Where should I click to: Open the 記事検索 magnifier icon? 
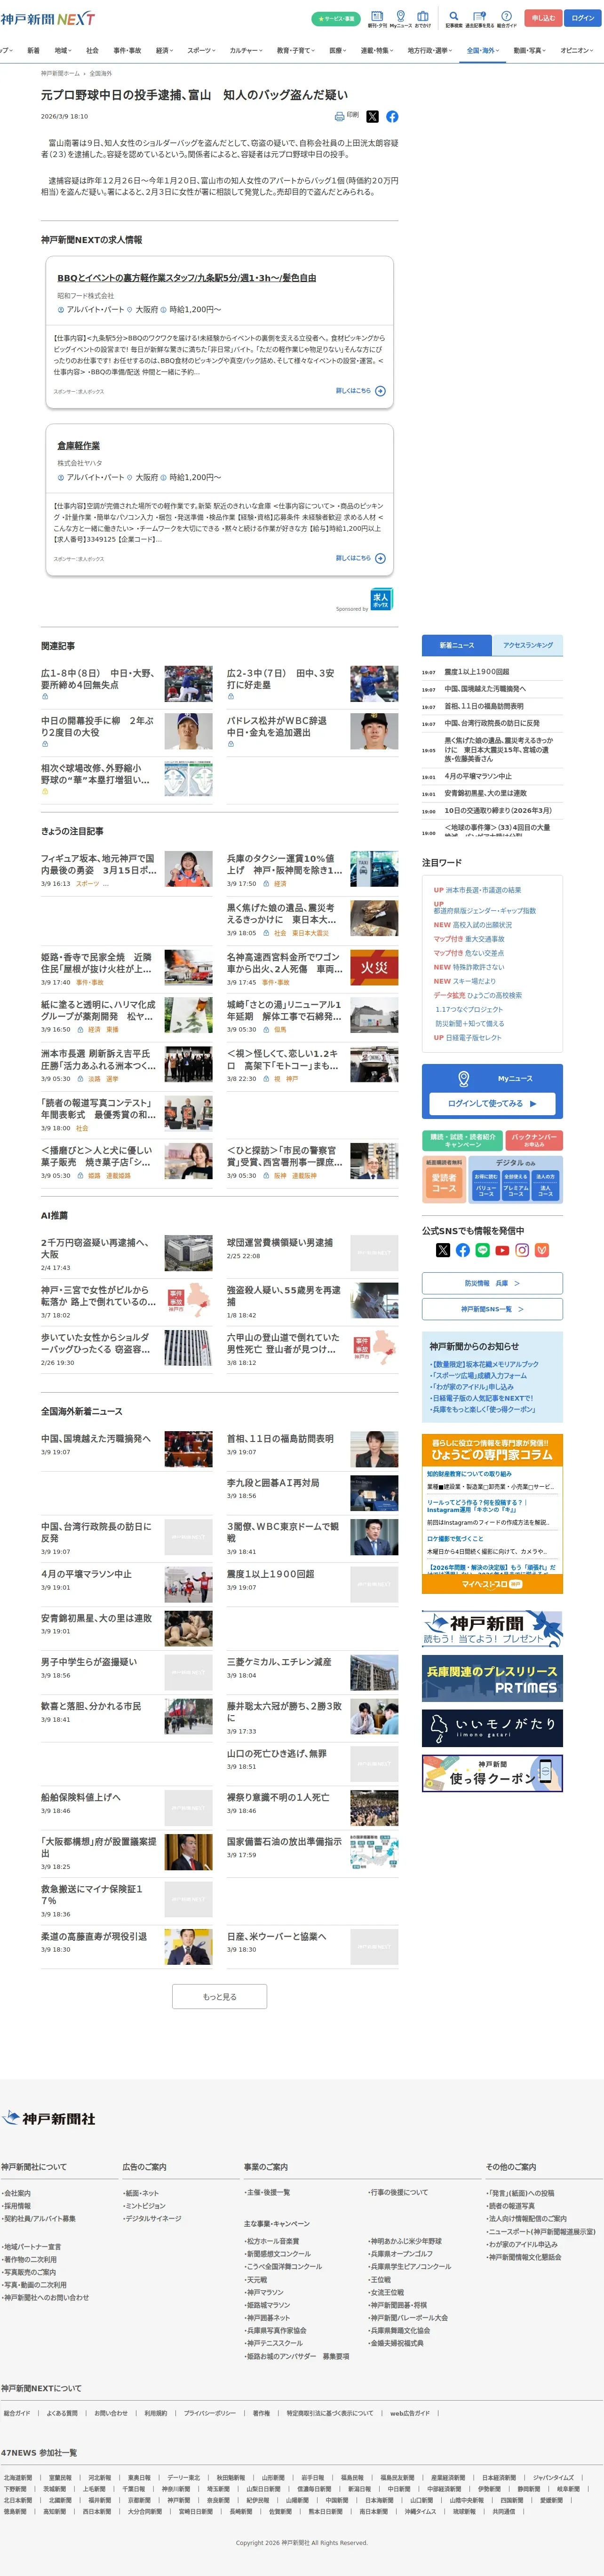[453, 18]
